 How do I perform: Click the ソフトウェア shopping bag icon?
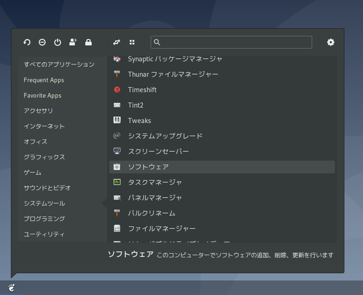pyautogui.click(x=117, y=167)
